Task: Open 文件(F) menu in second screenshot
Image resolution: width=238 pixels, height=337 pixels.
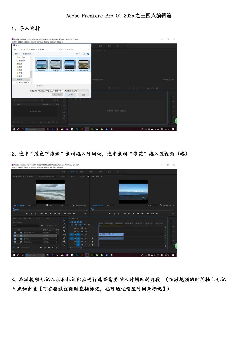Action: [14, 168]
